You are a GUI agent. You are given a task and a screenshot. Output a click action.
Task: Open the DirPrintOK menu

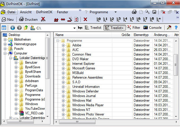(44, 12)
